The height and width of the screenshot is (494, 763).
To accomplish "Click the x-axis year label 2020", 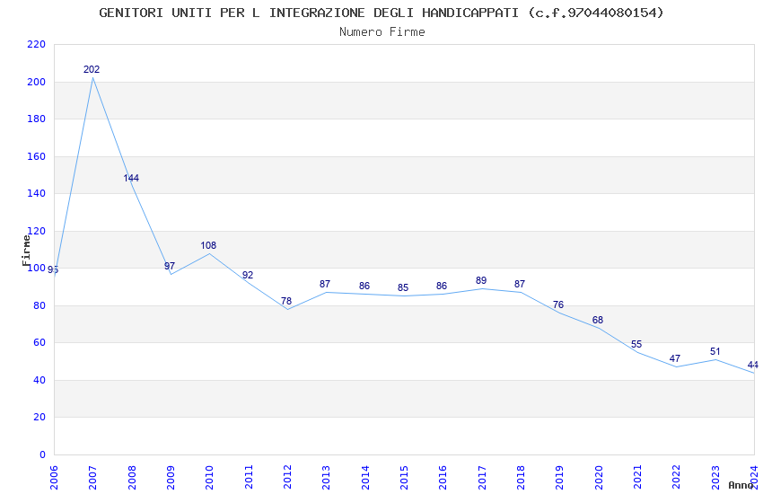I will point(599,478).
